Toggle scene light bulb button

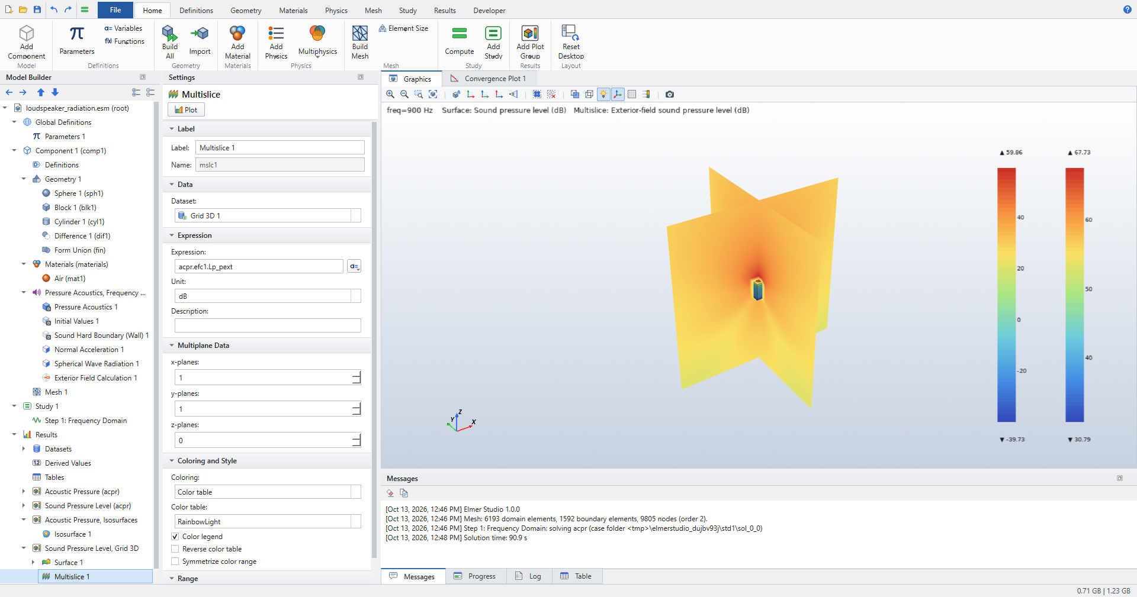[603, 94]
